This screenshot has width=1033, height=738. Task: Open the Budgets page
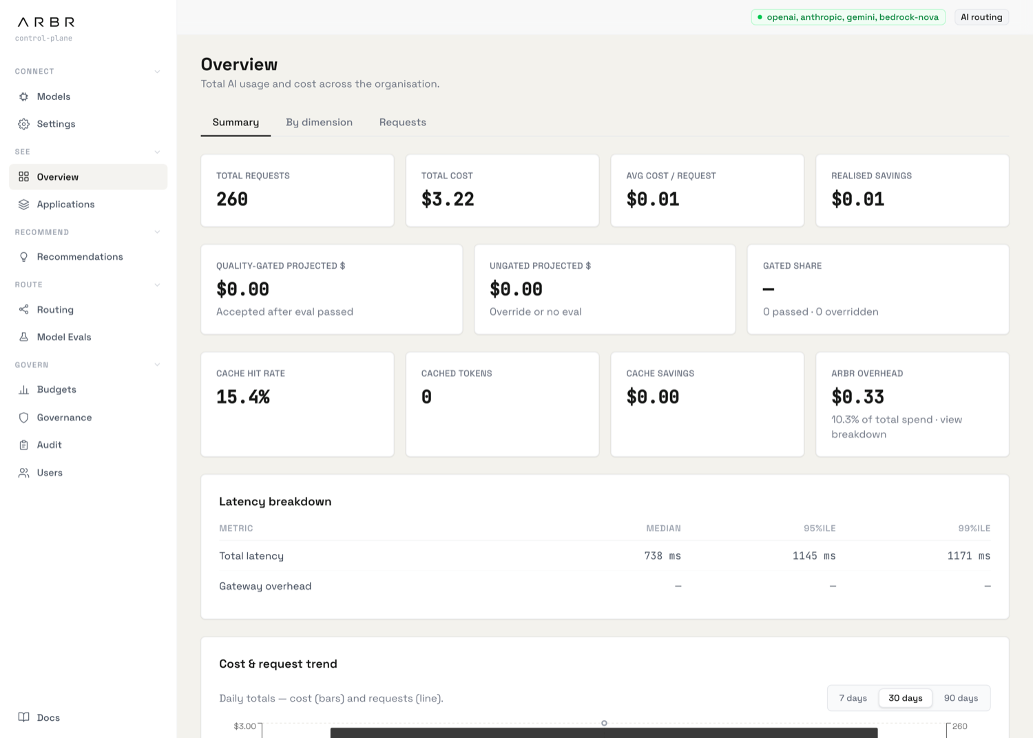tap(88, 390)
